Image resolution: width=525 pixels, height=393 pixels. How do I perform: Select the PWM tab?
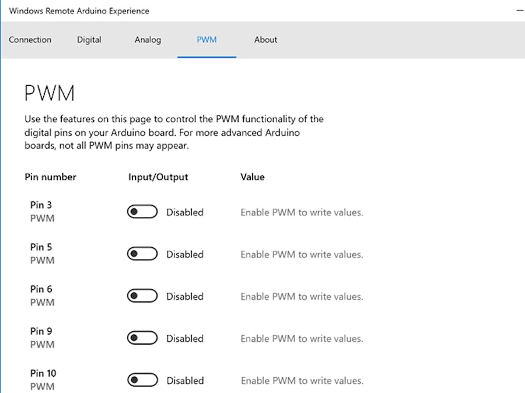pos(206,40)
